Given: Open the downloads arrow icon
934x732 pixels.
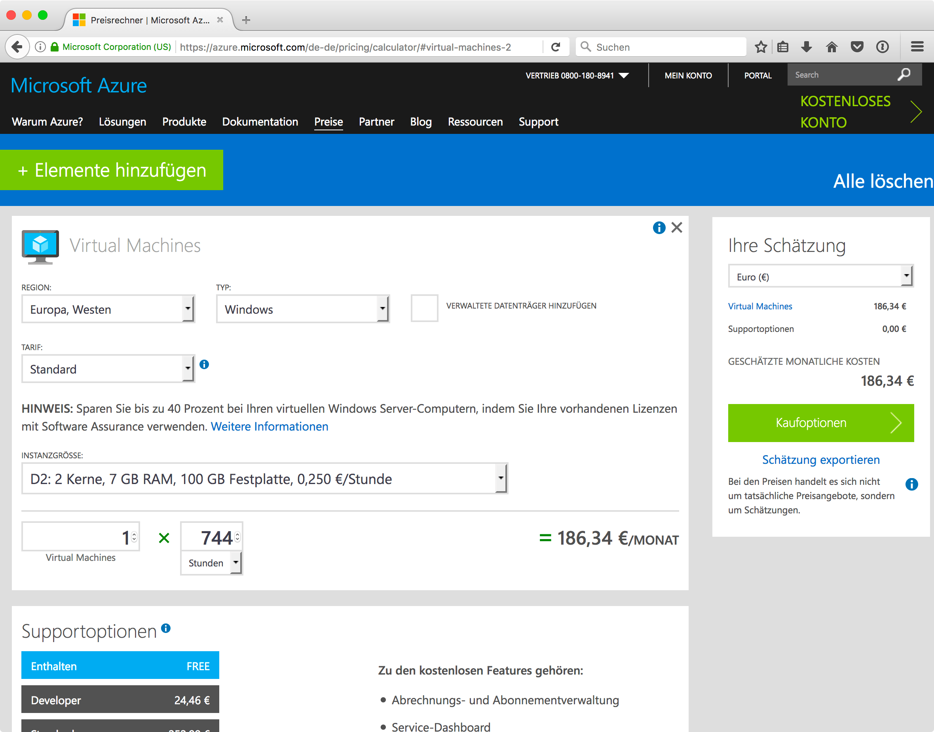Looking at the screenshot, I should (807, 47).
